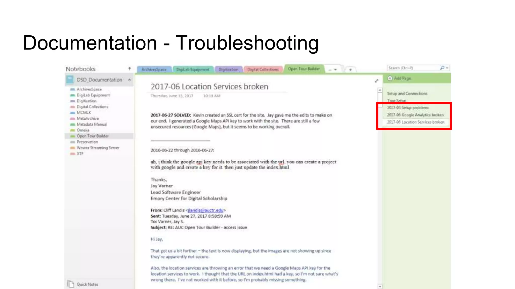515x289 pixels.
Task: Click the Jay Varner signature name
Action: point(162,186)
